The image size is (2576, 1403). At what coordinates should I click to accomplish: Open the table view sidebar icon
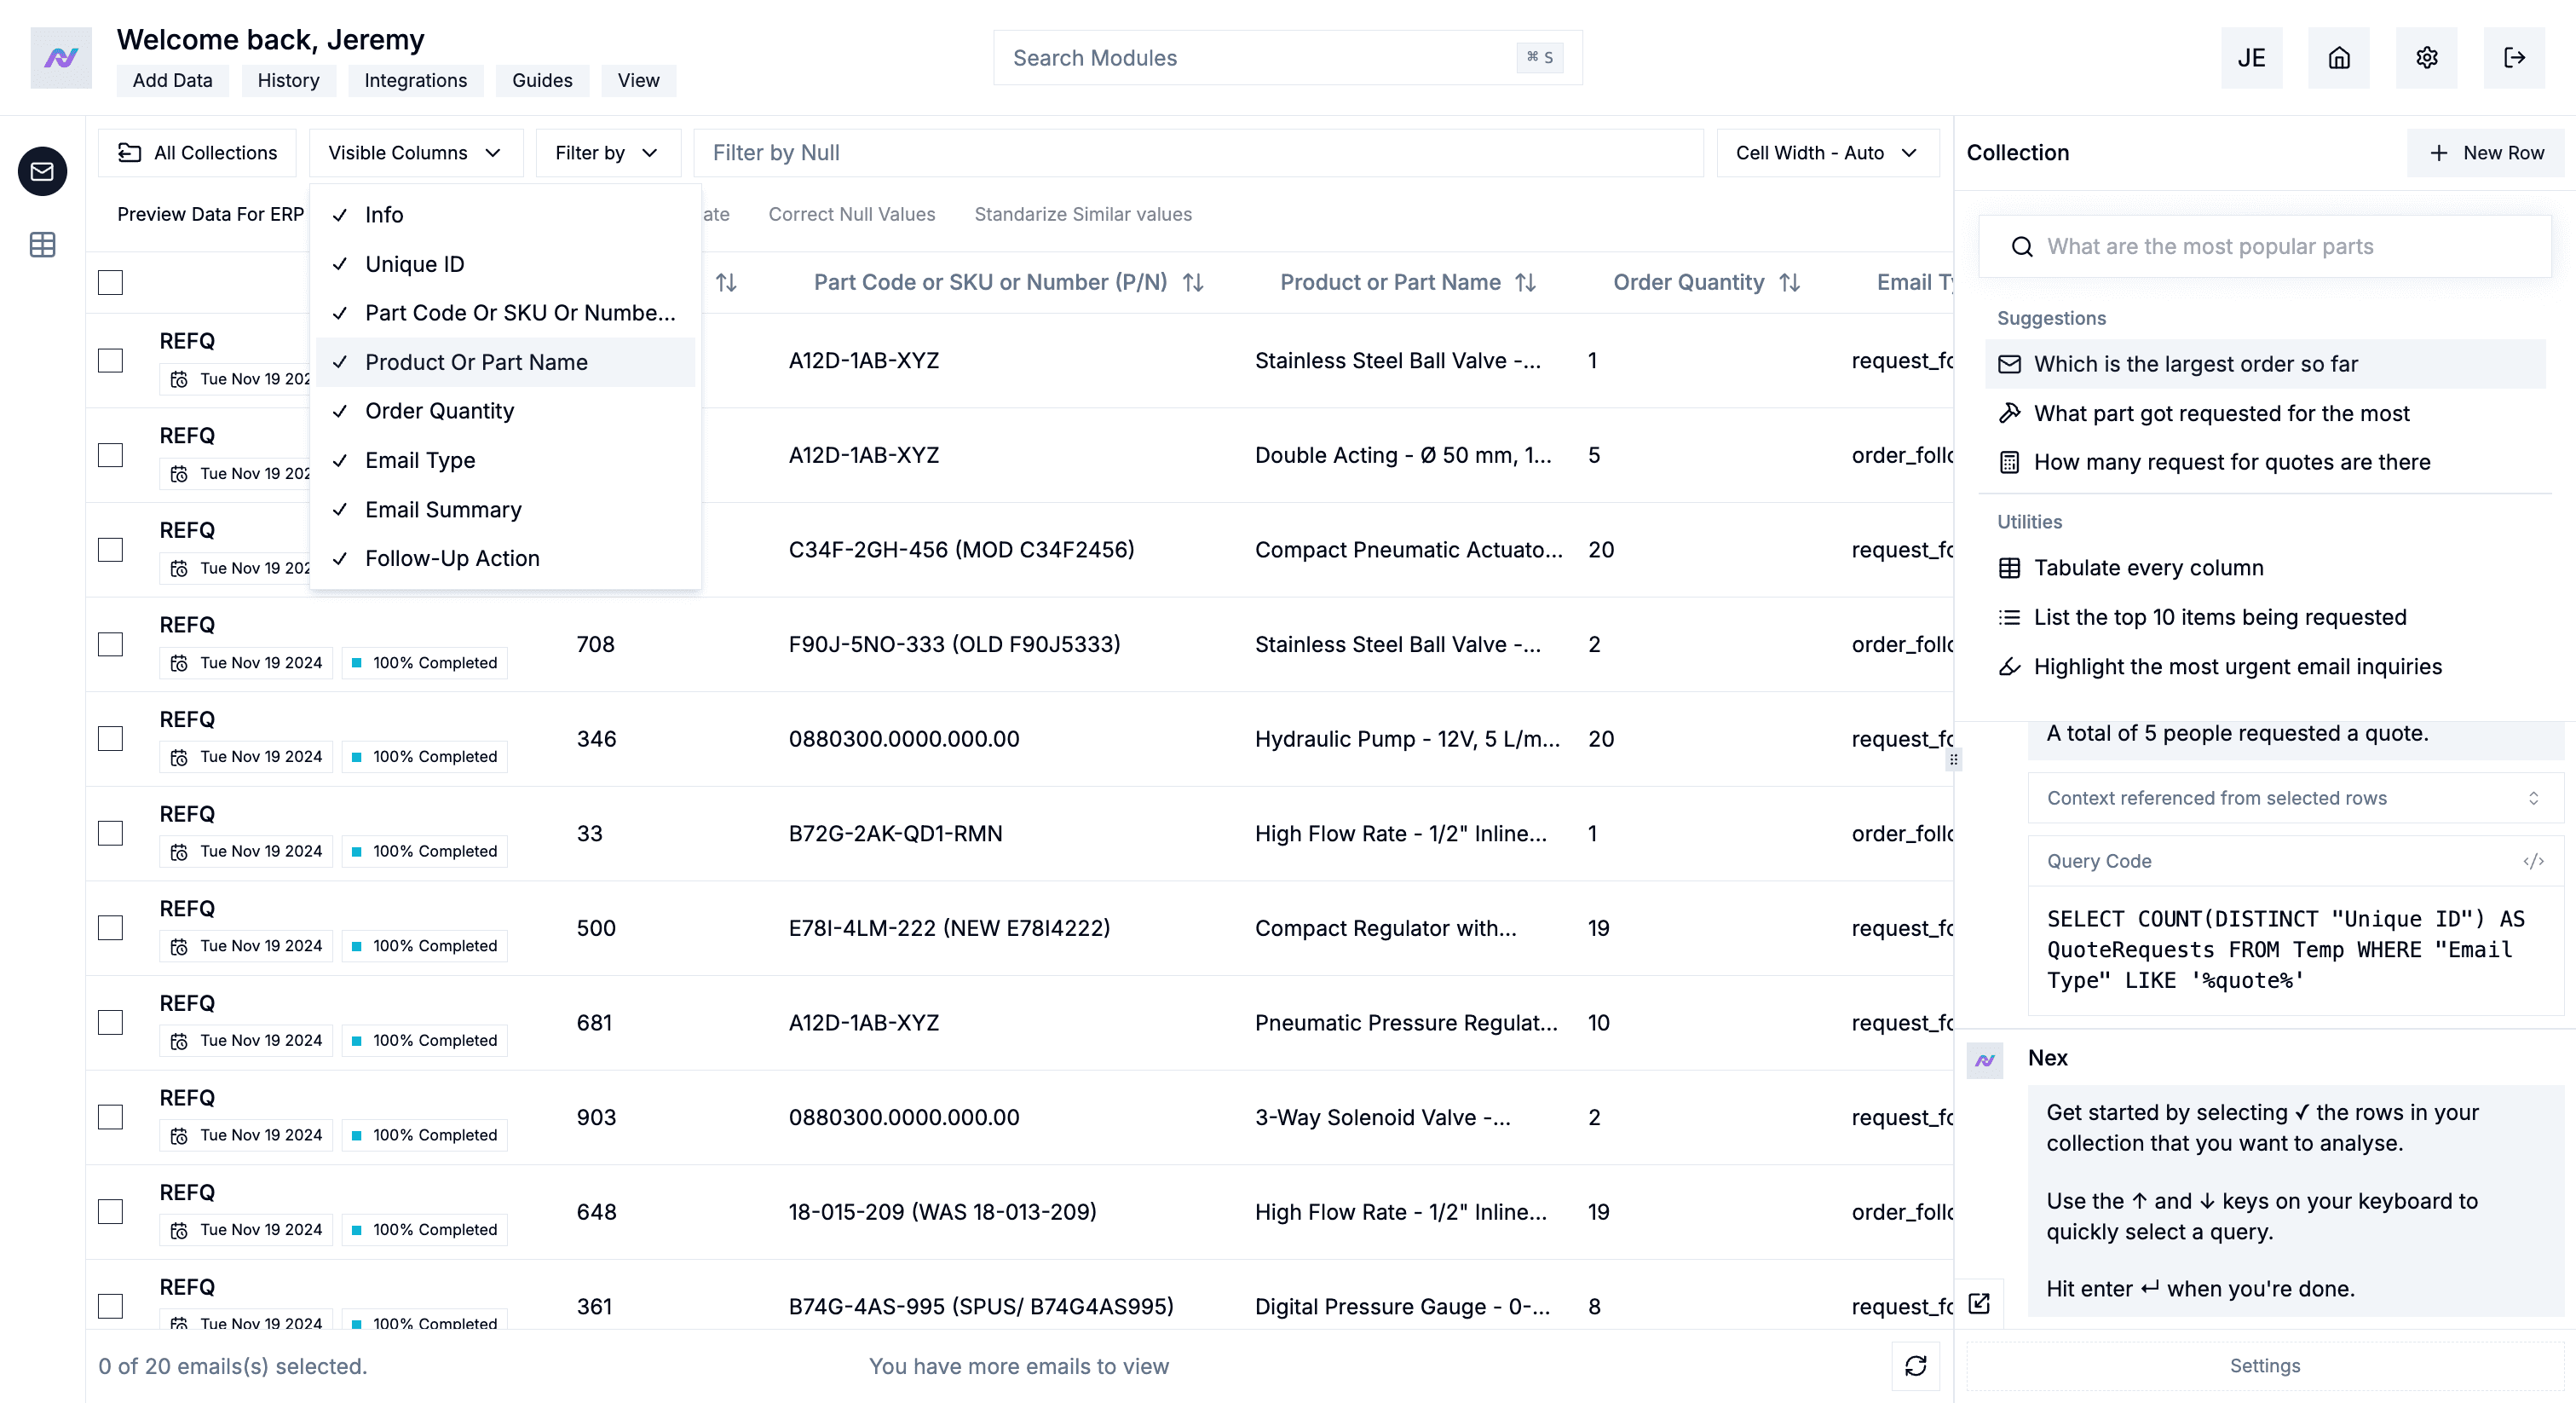click(42, 244)
